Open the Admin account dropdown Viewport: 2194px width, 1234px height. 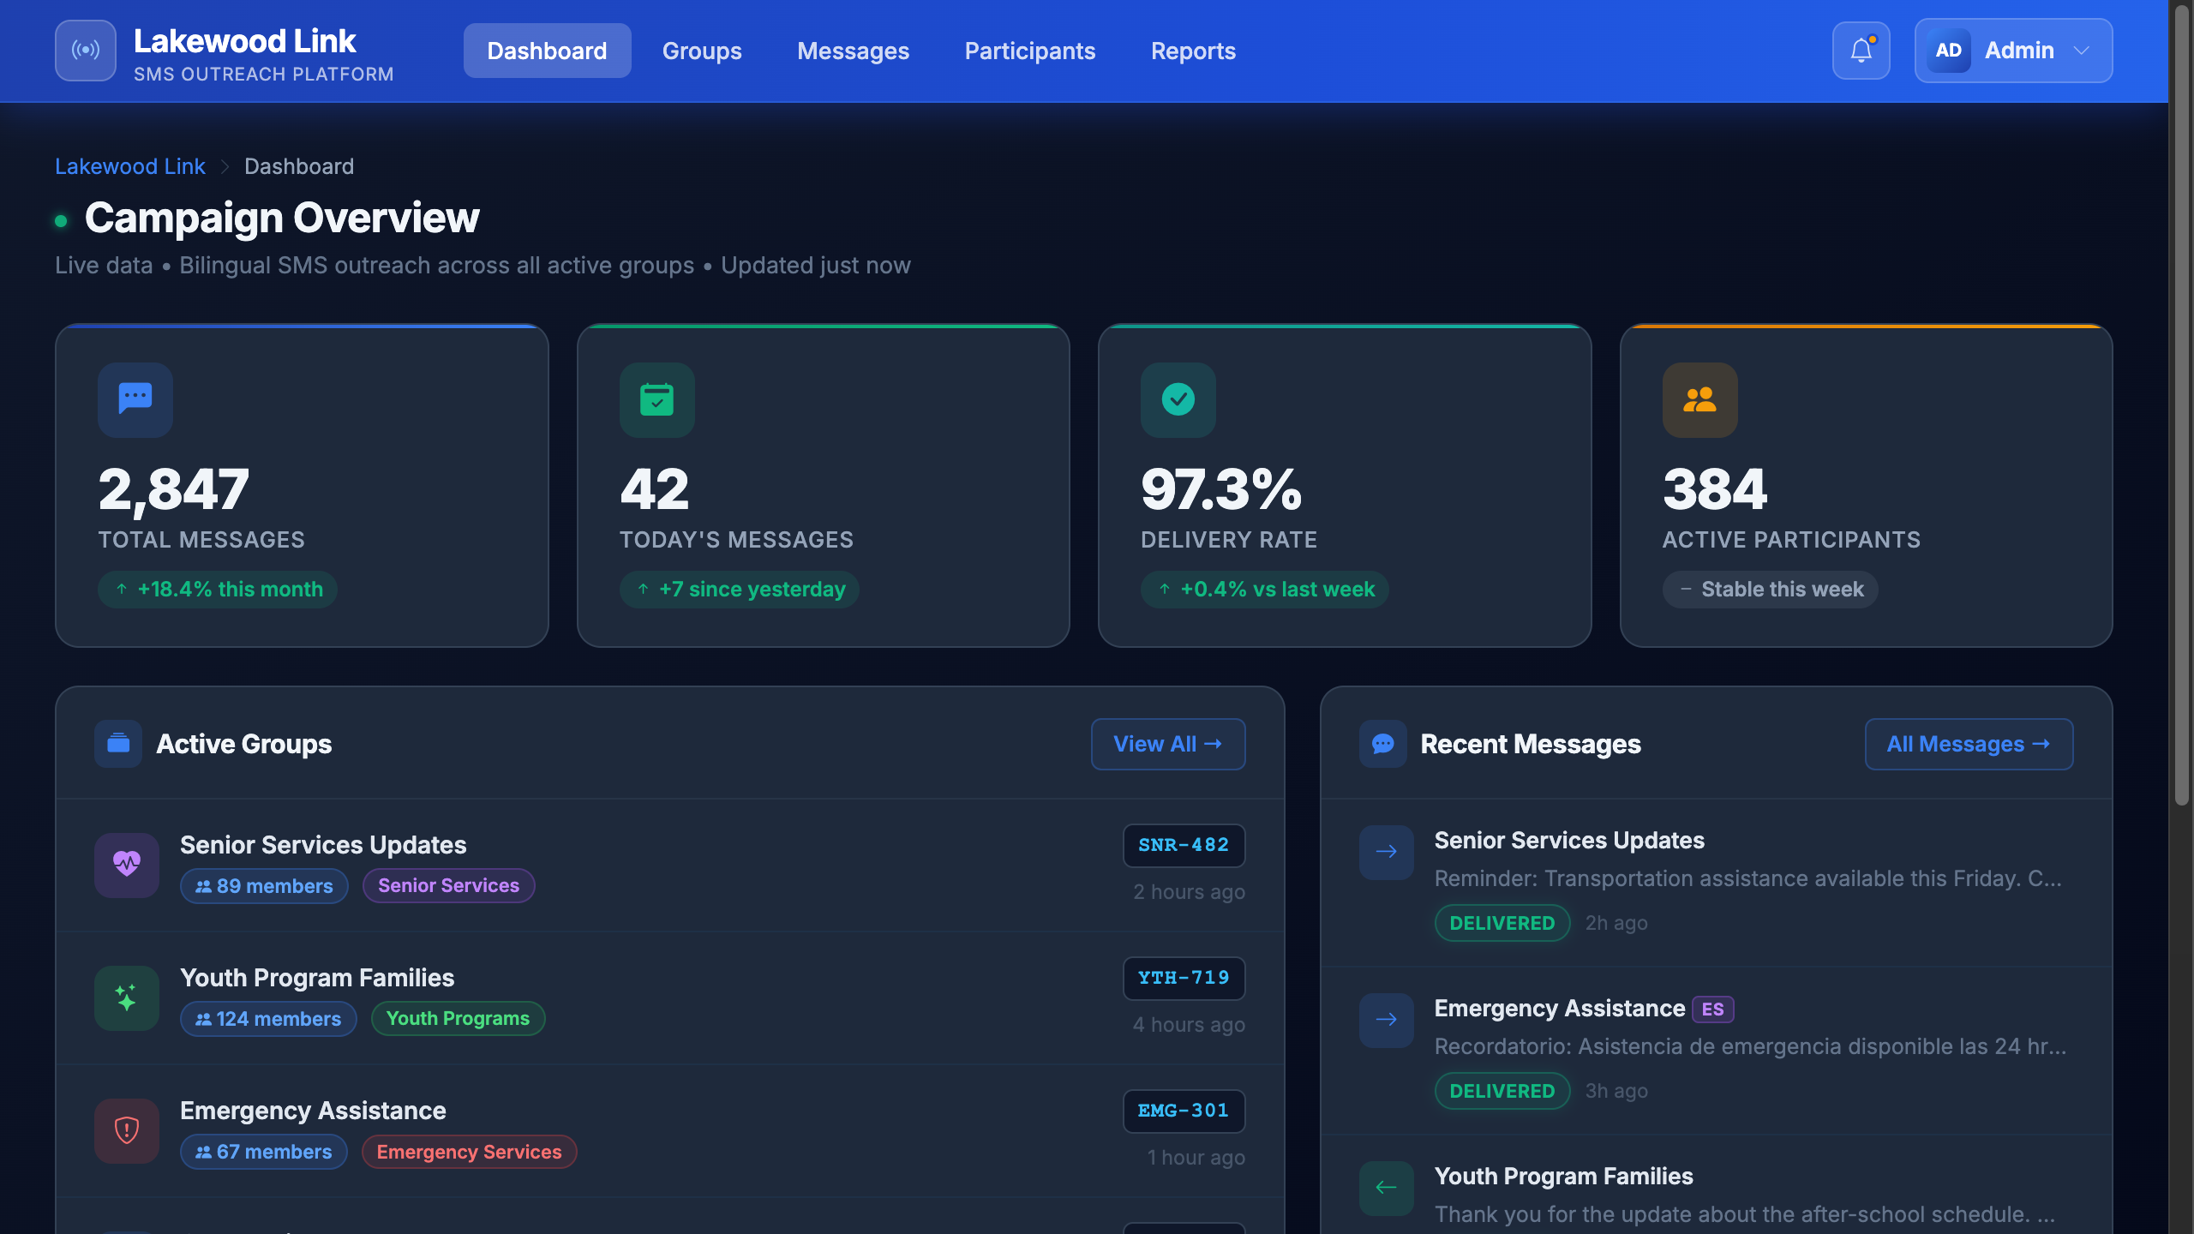pyautogui.click(x=2013, y=51)
